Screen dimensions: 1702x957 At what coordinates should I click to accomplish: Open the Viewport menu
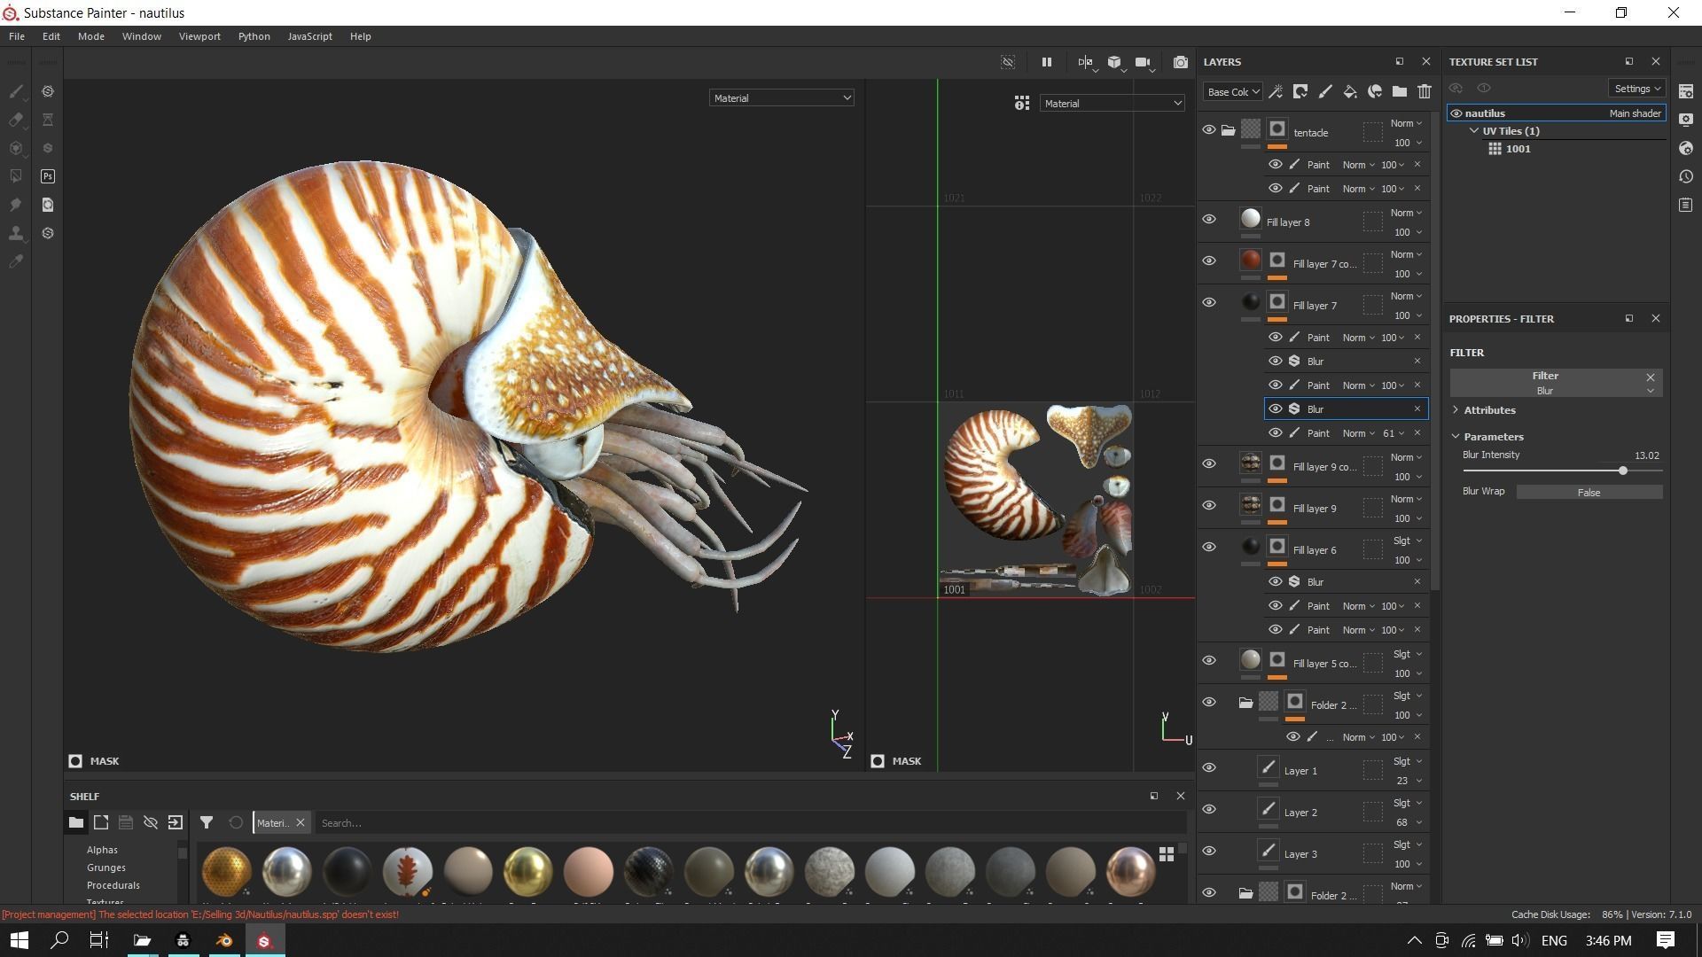coord(199,36)
